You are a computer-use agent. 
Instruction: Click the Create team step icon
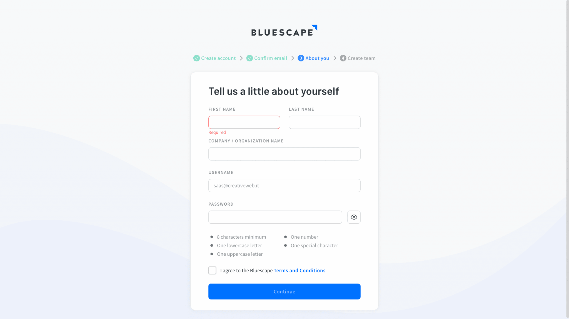343,58
